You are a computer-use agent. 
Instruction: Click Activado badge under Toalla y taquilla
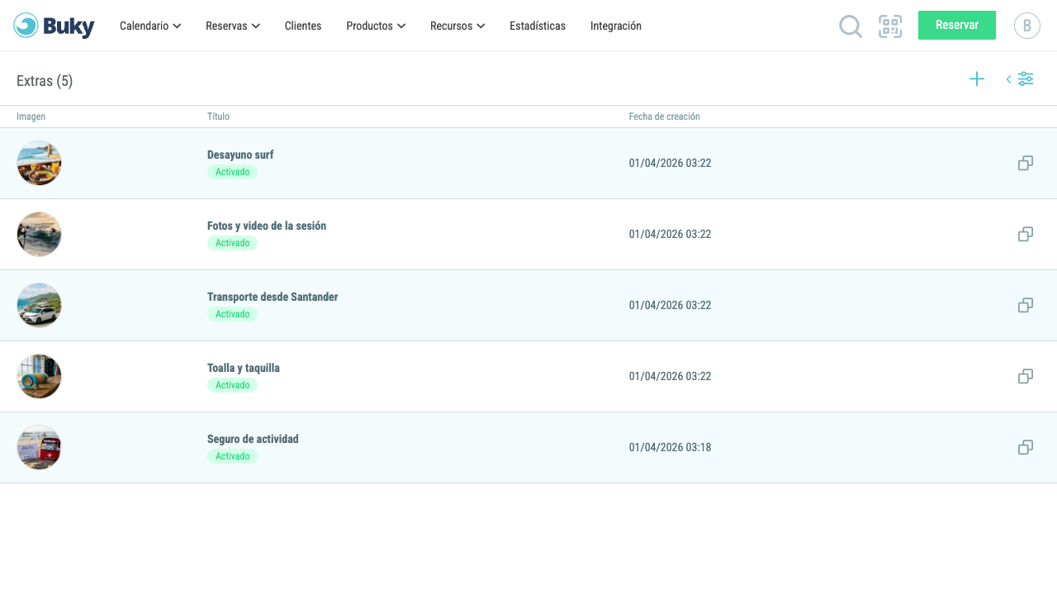pyautogui.click(x=232, y=385)
